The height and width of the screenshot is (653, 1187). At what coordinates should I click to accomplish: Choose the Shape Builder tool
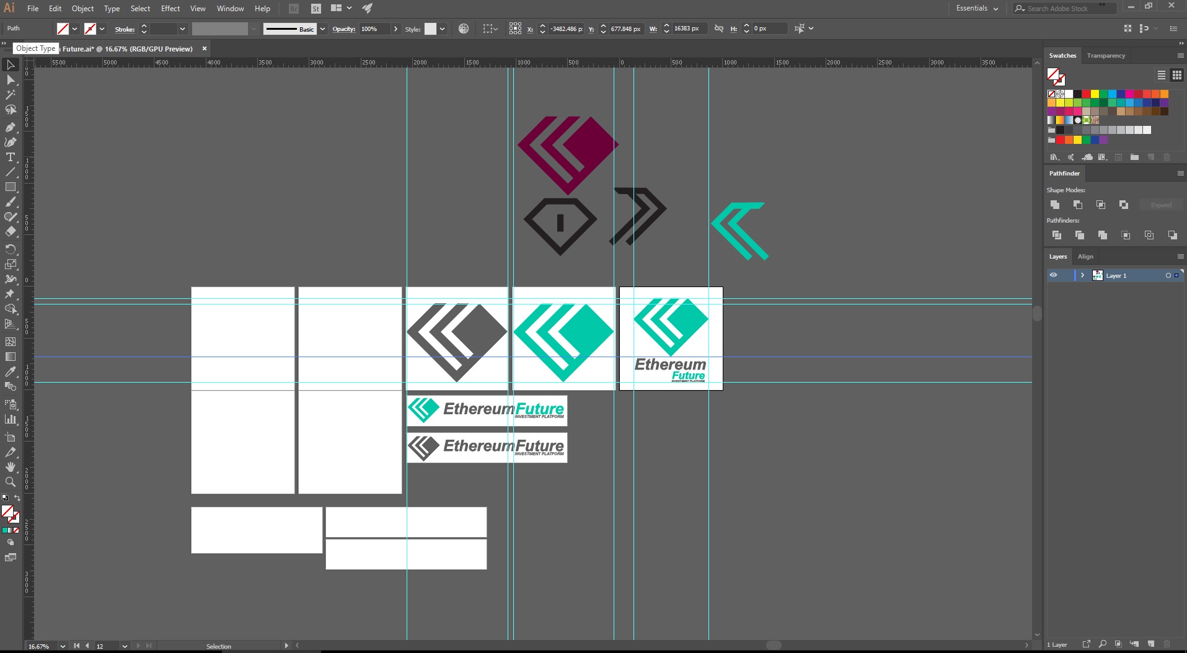11,309
